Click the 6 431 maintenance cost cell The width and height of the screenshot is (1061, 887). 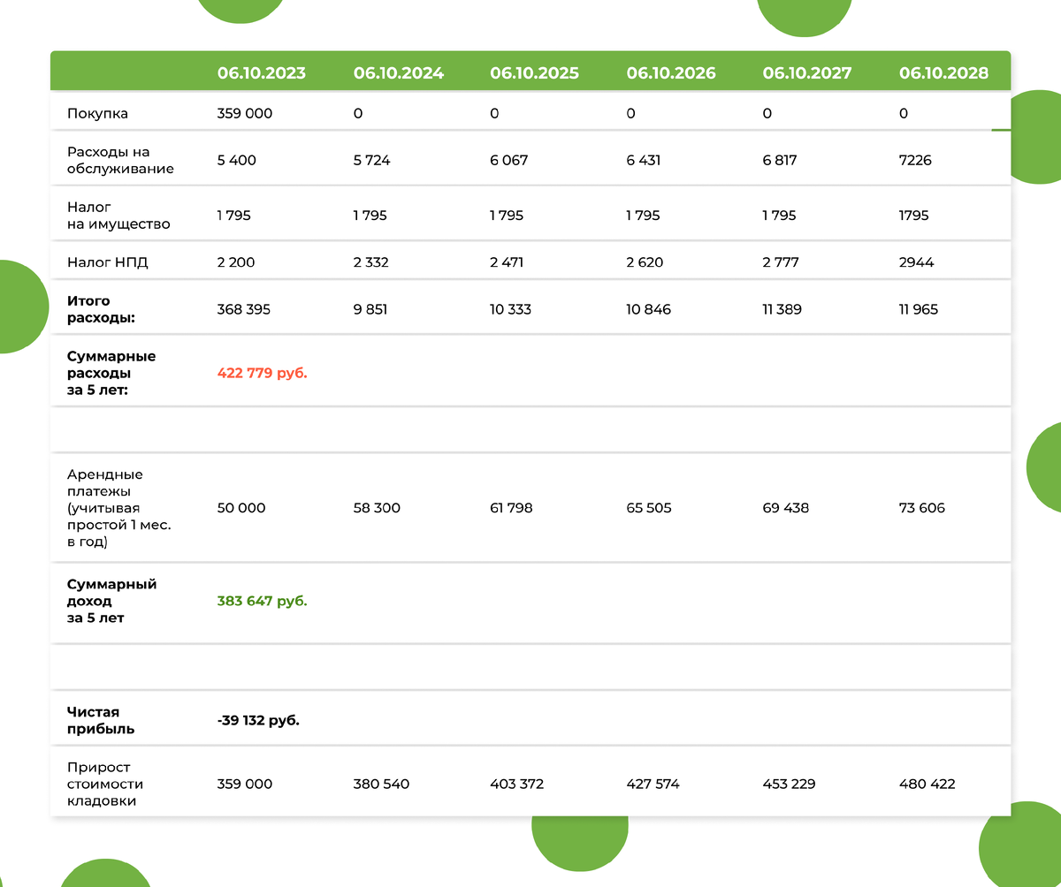coord(644,161)
